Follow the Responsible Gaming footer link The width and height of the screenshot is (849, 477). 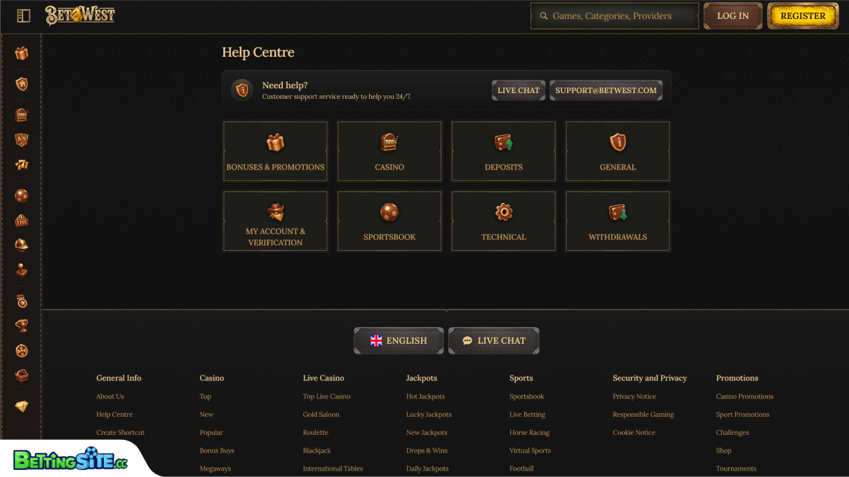coord(643,415)
